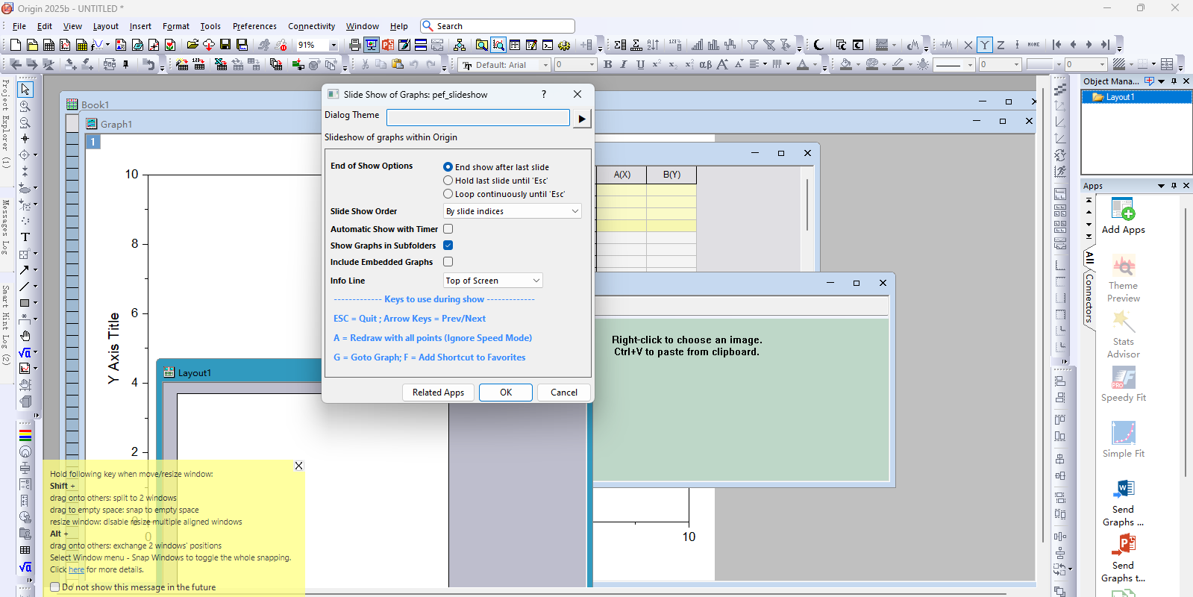Select the Pointer tool
Screen dimensions: 1193x597
coord(25,90)
